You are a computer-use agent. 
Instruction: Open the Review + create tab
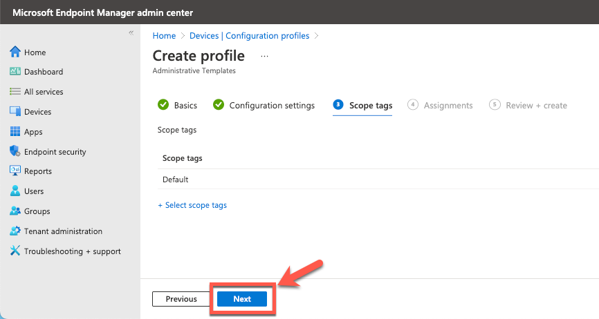click(x=528, y=105)
